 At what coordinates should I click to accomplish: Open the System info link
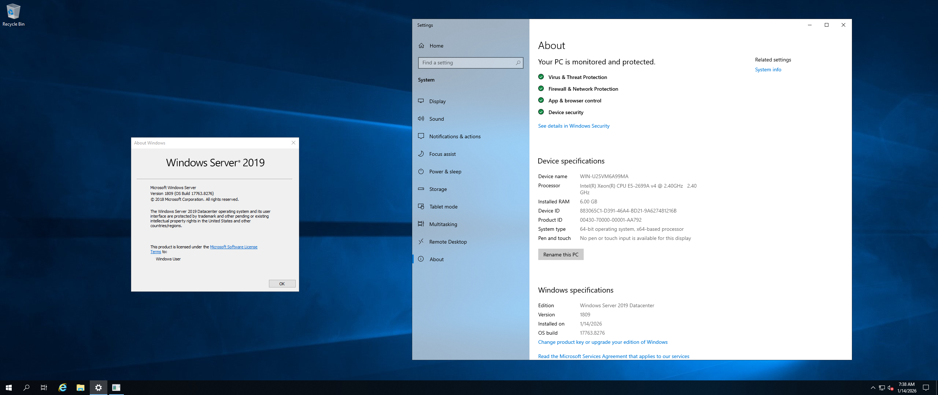tap(768, 69)
